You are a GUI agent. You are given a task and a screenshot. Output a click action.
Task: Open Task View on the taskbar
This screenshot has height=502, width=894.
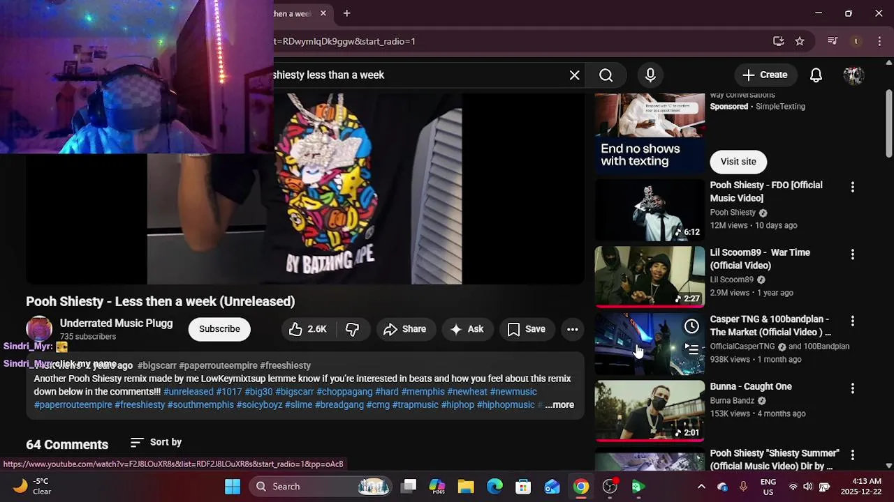pyautogui.click(x=409, y=487)
